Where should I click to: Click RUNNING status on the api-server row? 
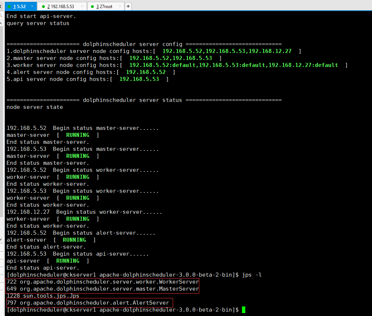click(68, 261)
